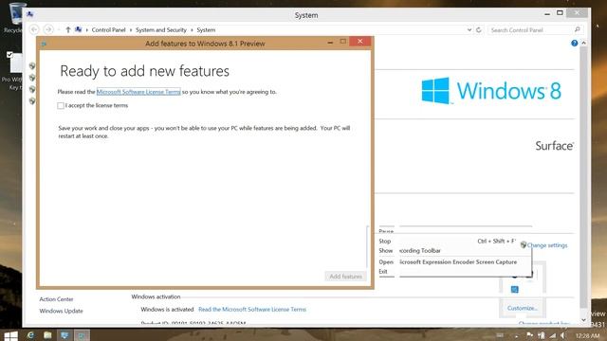
Task: Click the System window vertical scrollbar thumb
Action: click(584, 177)
